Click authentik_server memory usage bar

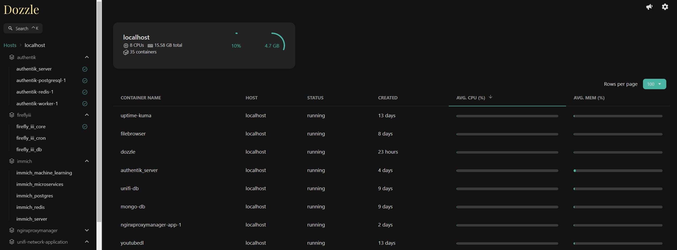pyautogui.click(x=618, y=171)
